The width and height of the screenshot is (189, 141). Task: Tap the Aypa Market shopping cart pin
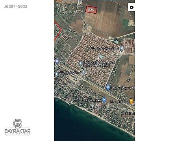(104, 100)
